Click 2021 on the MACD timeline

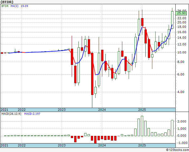point(4,145)
